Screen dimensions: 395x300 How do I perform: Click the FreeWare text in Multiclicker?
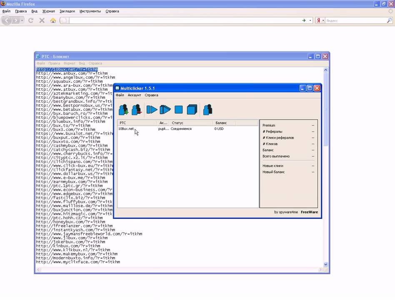(309, 212)
